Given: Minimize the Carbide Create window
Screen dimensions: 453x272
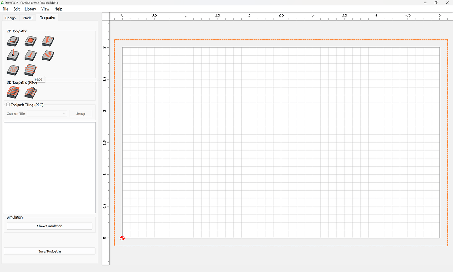Looking at the screenshot, I should tap(425, 3).
